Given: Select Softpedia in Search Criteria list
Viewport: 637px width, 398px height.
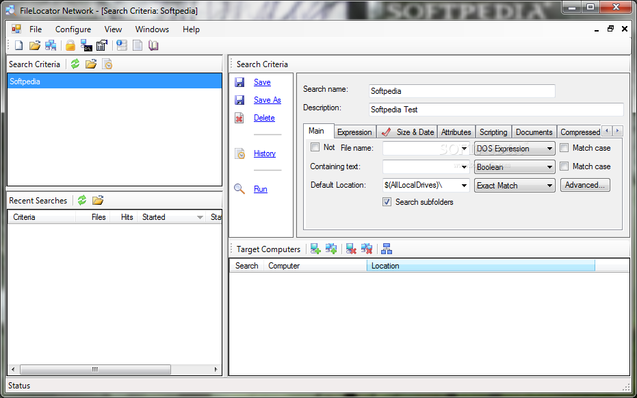Looking at the screenshot, I should point(114,82).
